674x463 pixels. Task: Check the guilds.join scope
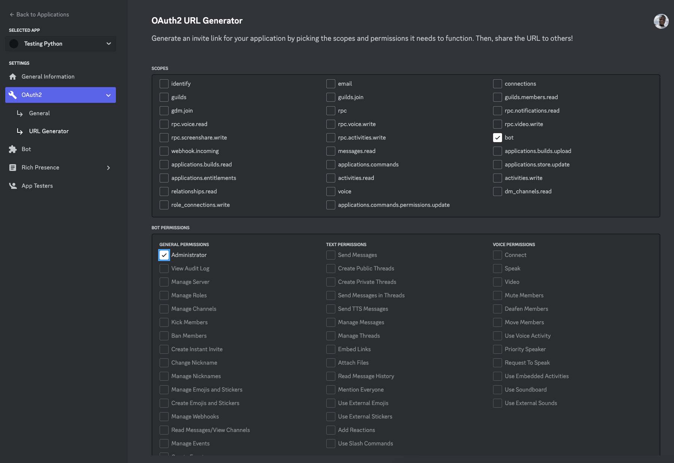[330, 97]
